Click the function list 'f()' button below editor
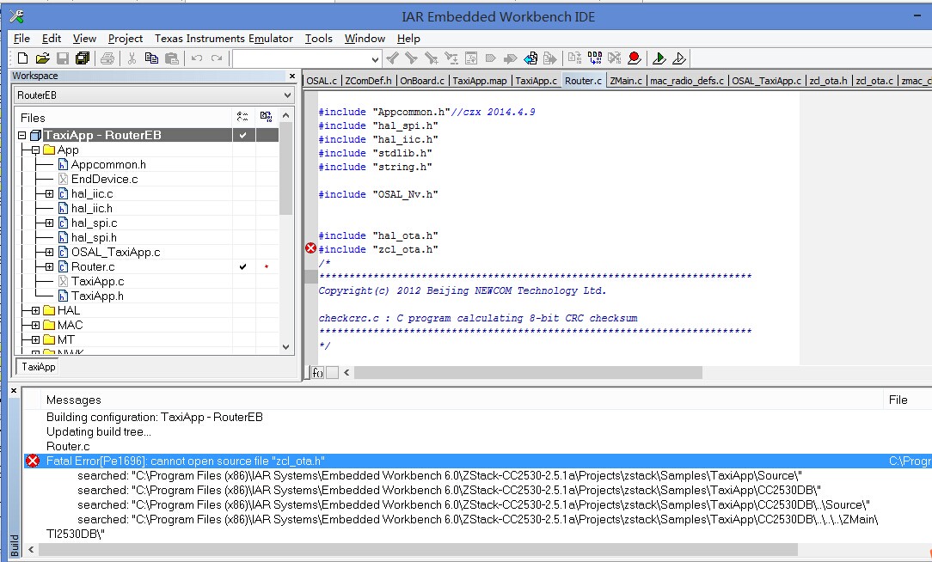 317,372
